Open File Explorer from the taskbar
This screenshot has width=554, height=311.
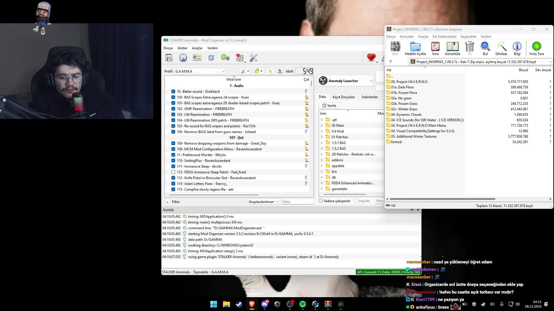tap(226, 304)
